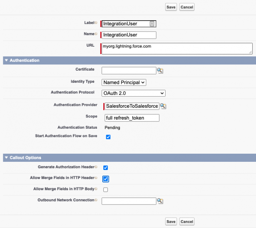The height and width of the screenshot is (228, 256).
Task: Enable Allow Merge Fields in HTTP Body
Action: click(x=106, y=190)
